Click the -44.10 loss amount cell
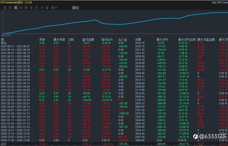Screen dimensions: 228x146 coord(86,97)
